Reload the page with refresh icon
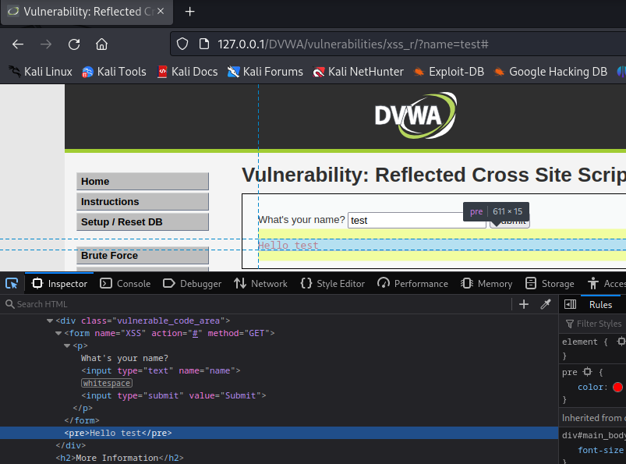The width and height of the screenshot is (626, 464). click(x=74, y=44)
